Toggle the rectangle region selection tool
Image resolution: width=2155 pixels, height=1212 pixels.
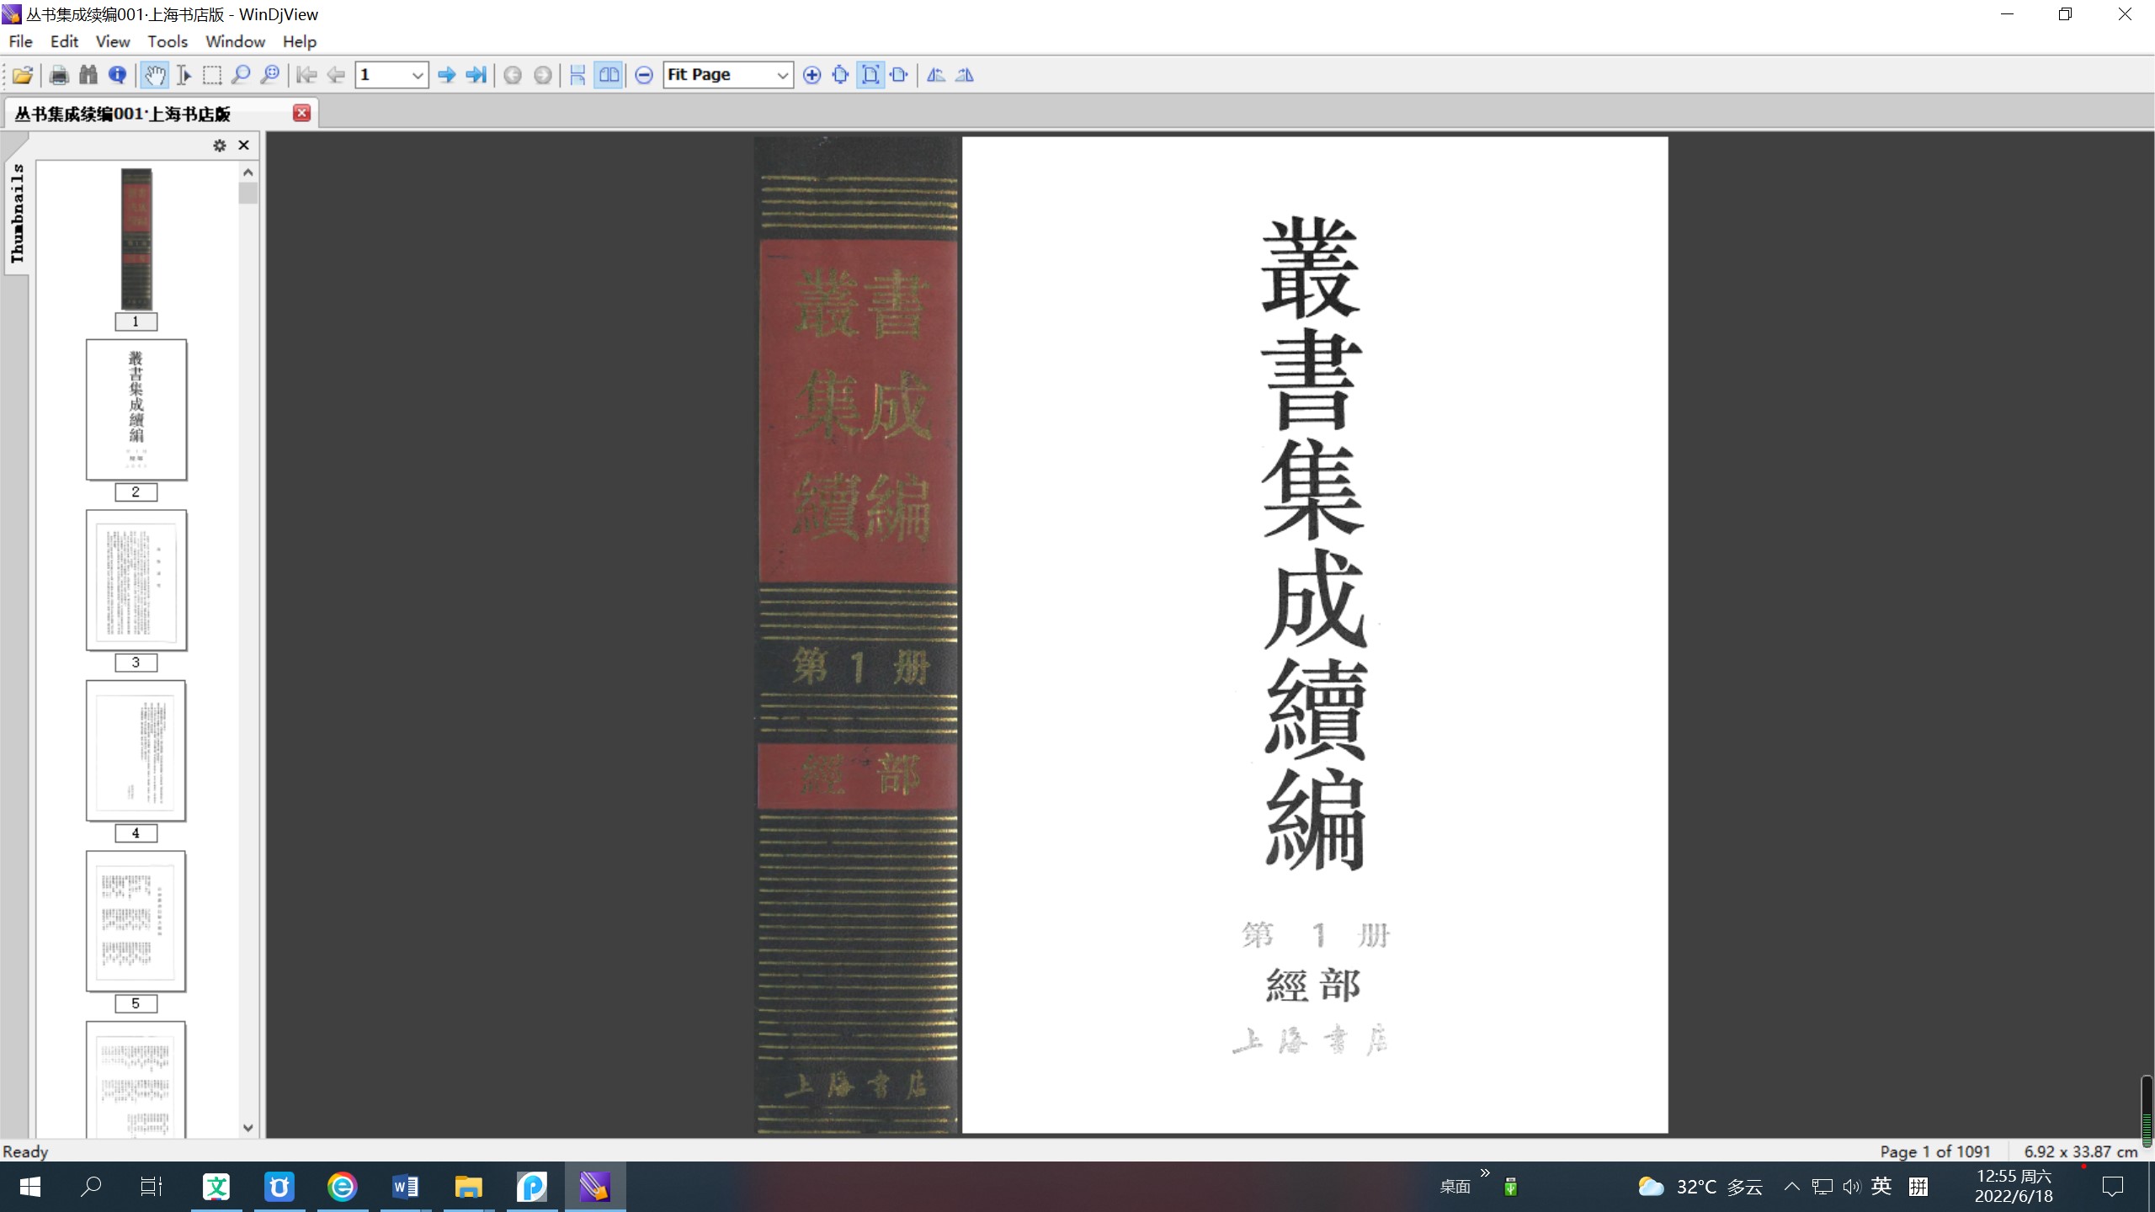tap(212, 75)
